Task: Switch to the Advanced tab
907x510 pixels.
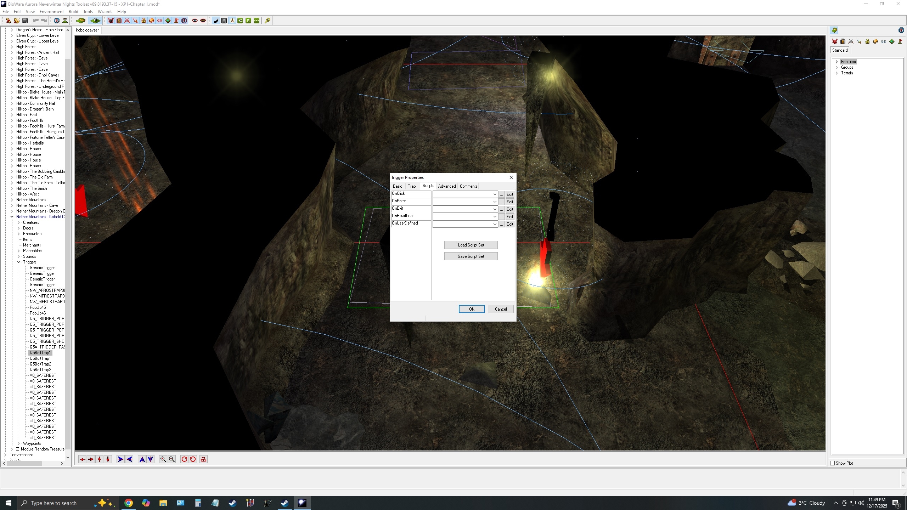Action: 446,186
